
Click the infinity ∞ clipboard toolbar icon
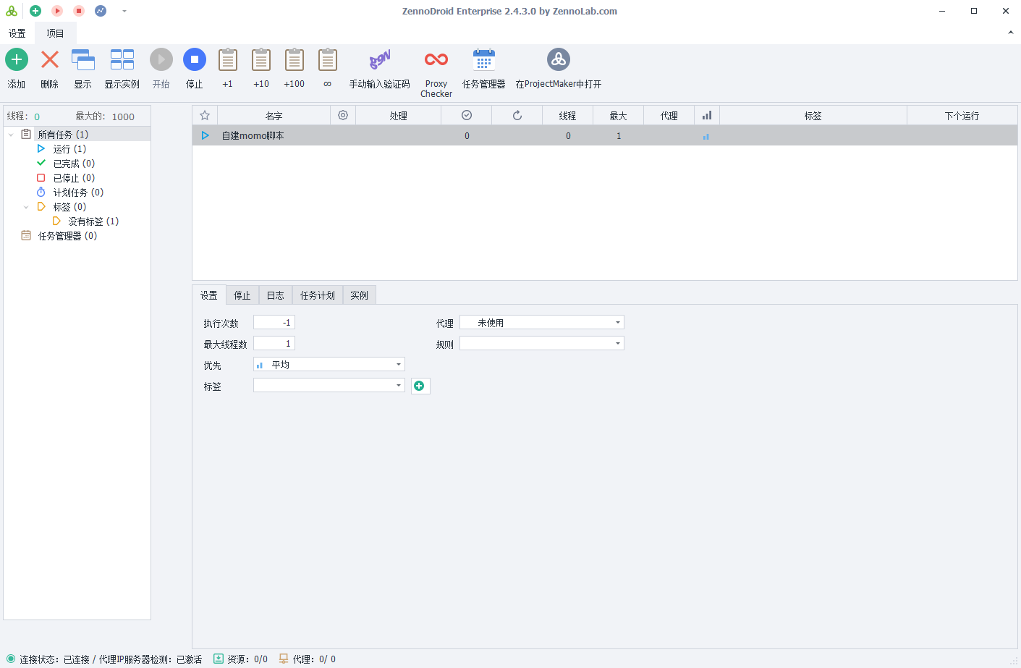pos(328,59)
